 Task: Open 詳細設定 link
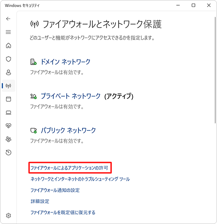tap(40, 201)
